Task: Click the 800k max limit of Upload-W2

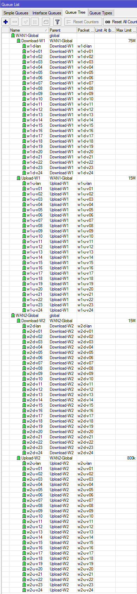Action: (x=131, y=458)
